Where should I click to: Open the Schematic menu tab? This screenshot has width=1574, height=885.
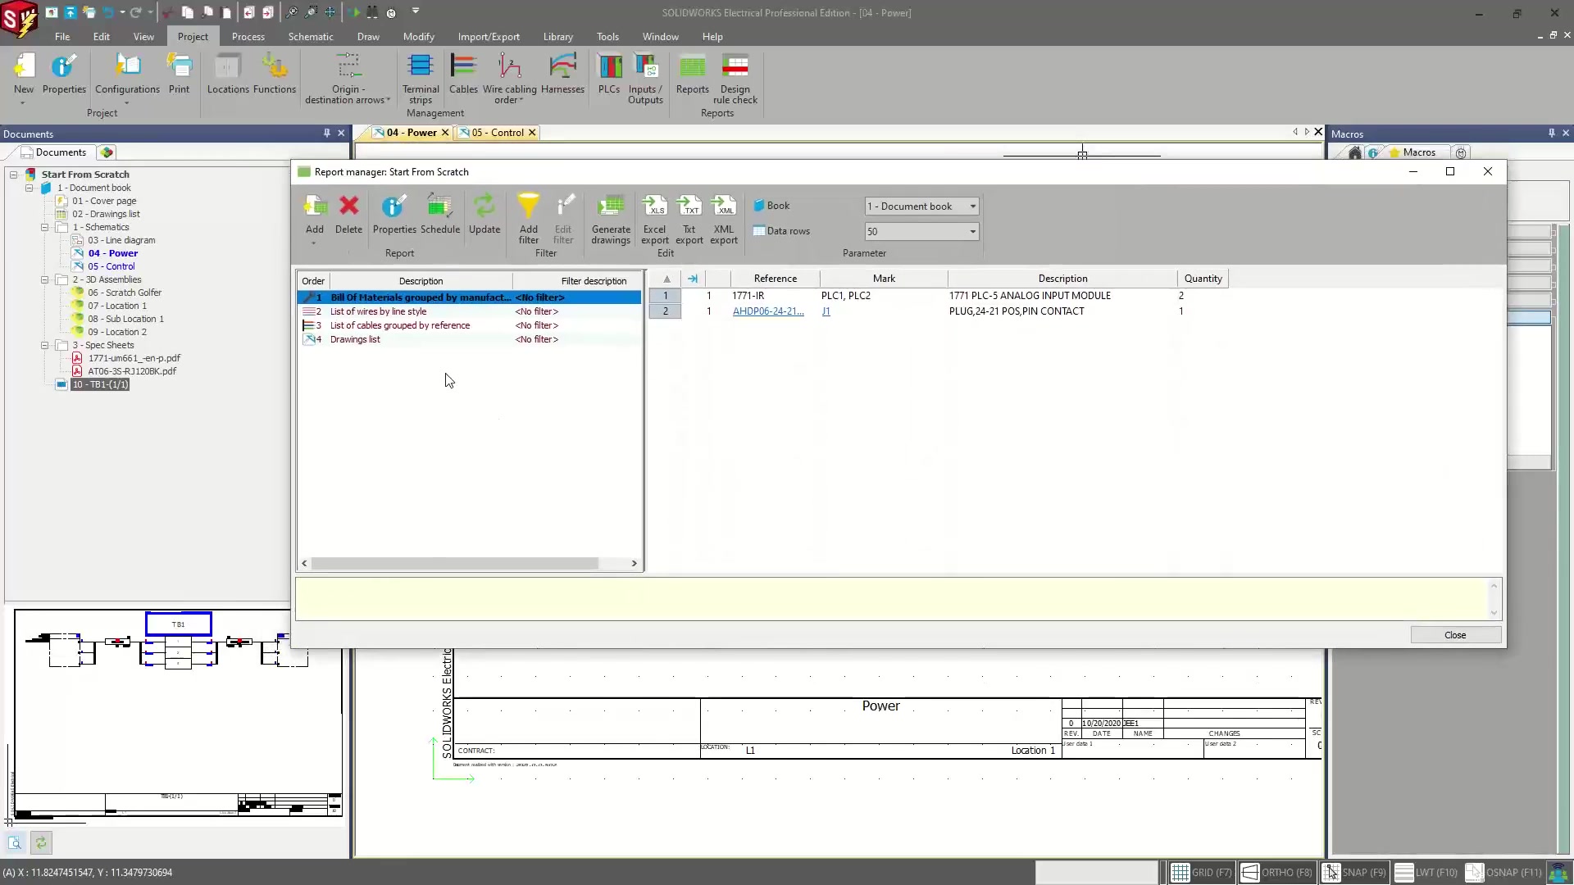pyautogui.click(x=311, y=37)
